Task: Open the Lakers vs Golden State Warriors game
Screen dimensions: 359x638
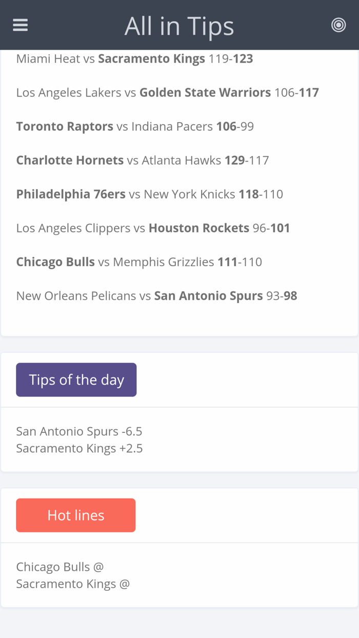Action: click(168, 92)
